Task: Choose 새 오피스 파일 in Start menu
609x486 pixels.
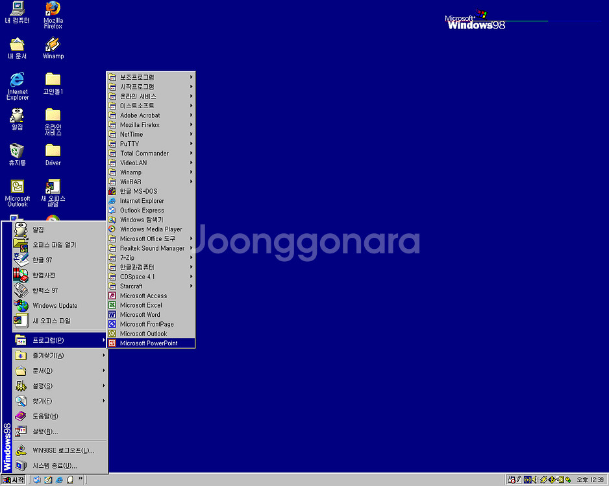Action: click(60, 321)
